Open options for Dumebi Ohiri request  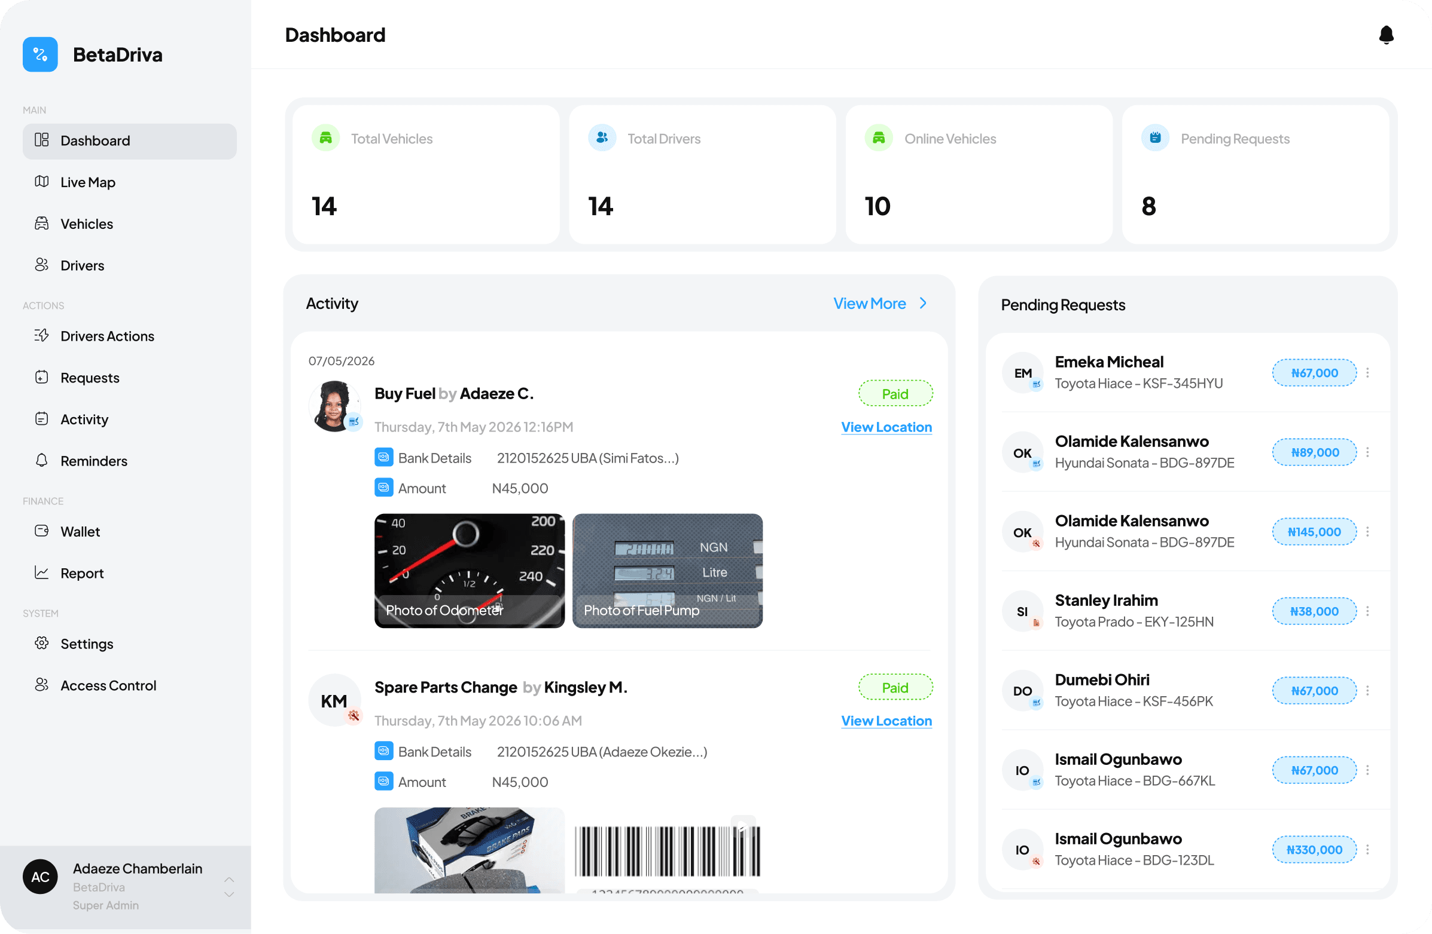[x=1367, y=691]
